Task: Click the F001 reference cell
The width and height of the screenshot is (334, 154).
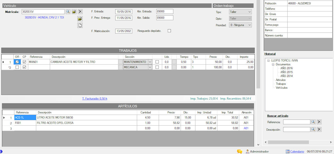Action: click(x=25, y=123)
